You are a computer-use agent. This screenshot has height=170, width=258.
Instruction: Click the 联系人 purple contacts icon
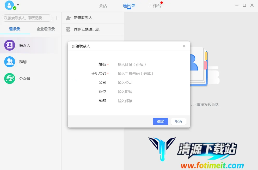pos(10,45)
